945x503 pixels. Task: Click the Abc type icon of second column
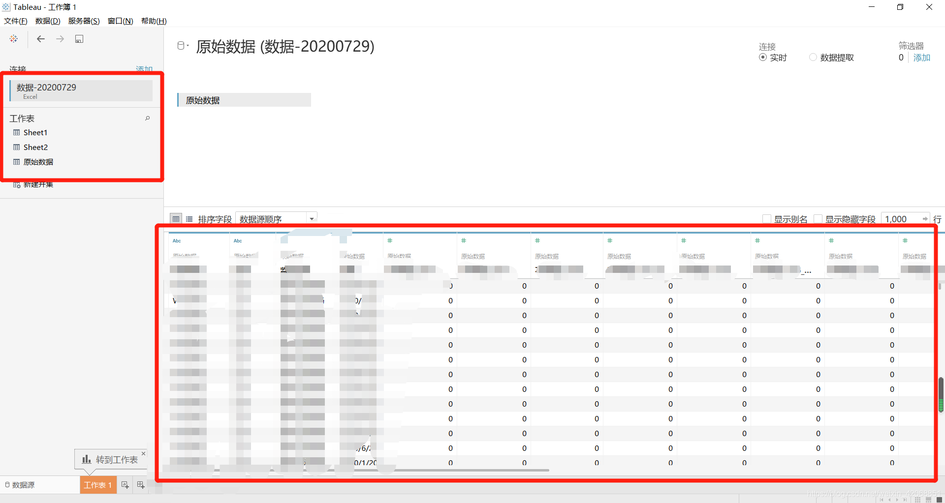pyautogui.click(x=238, y=241)
